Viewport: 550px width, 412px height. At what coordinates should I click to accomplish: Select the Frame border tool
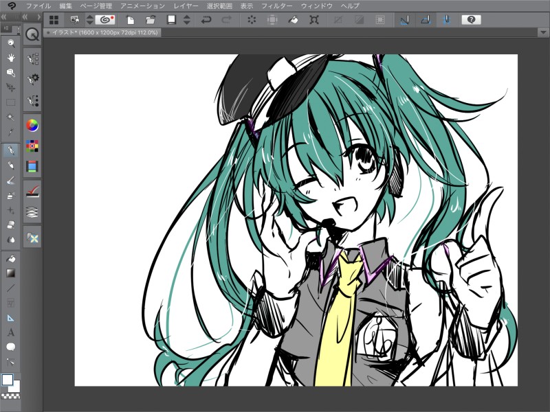tap(11, 303)
